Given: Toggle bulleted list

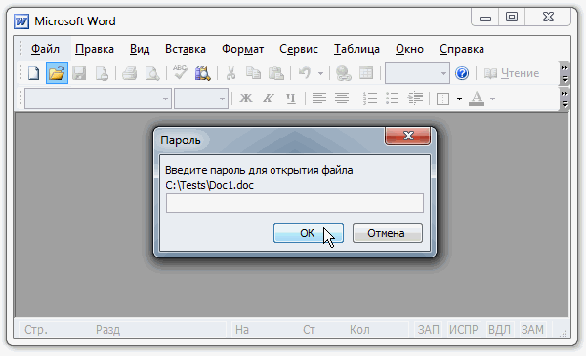Looking at the screenshot, I should 393,99.
